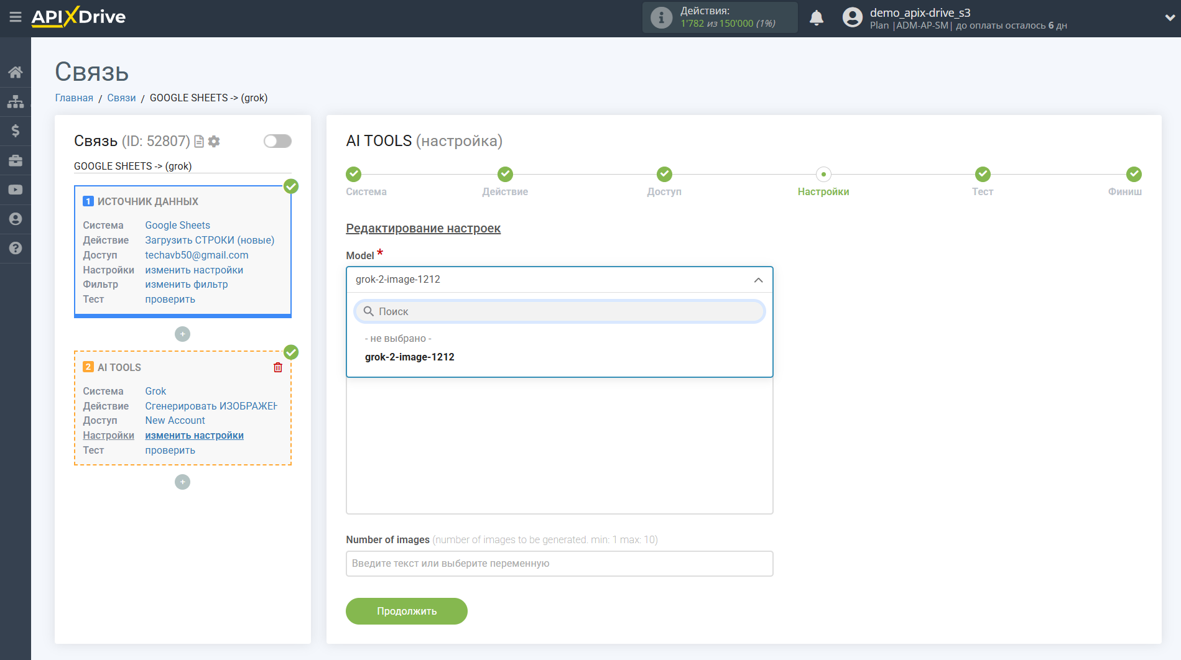Image resolution: width=1181 pixels, height=660 pixels.
Task: Click the notification bell icon
Action: pos(817,18)
